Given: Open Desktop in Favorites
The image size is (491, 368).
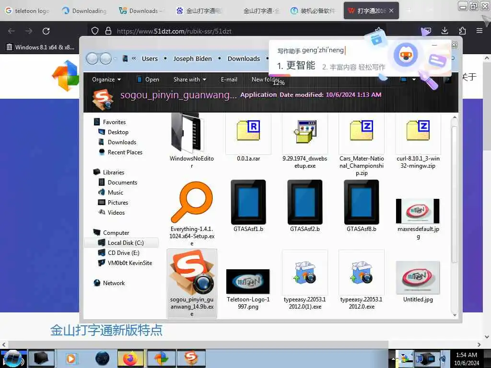Looking at the screenshot, I should tap(113, 132).
